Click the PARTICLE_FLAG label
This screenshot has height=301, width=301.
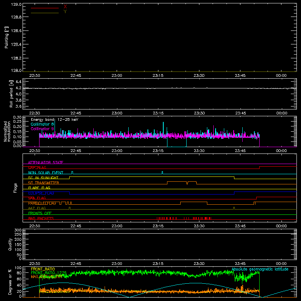click(42, 203)
